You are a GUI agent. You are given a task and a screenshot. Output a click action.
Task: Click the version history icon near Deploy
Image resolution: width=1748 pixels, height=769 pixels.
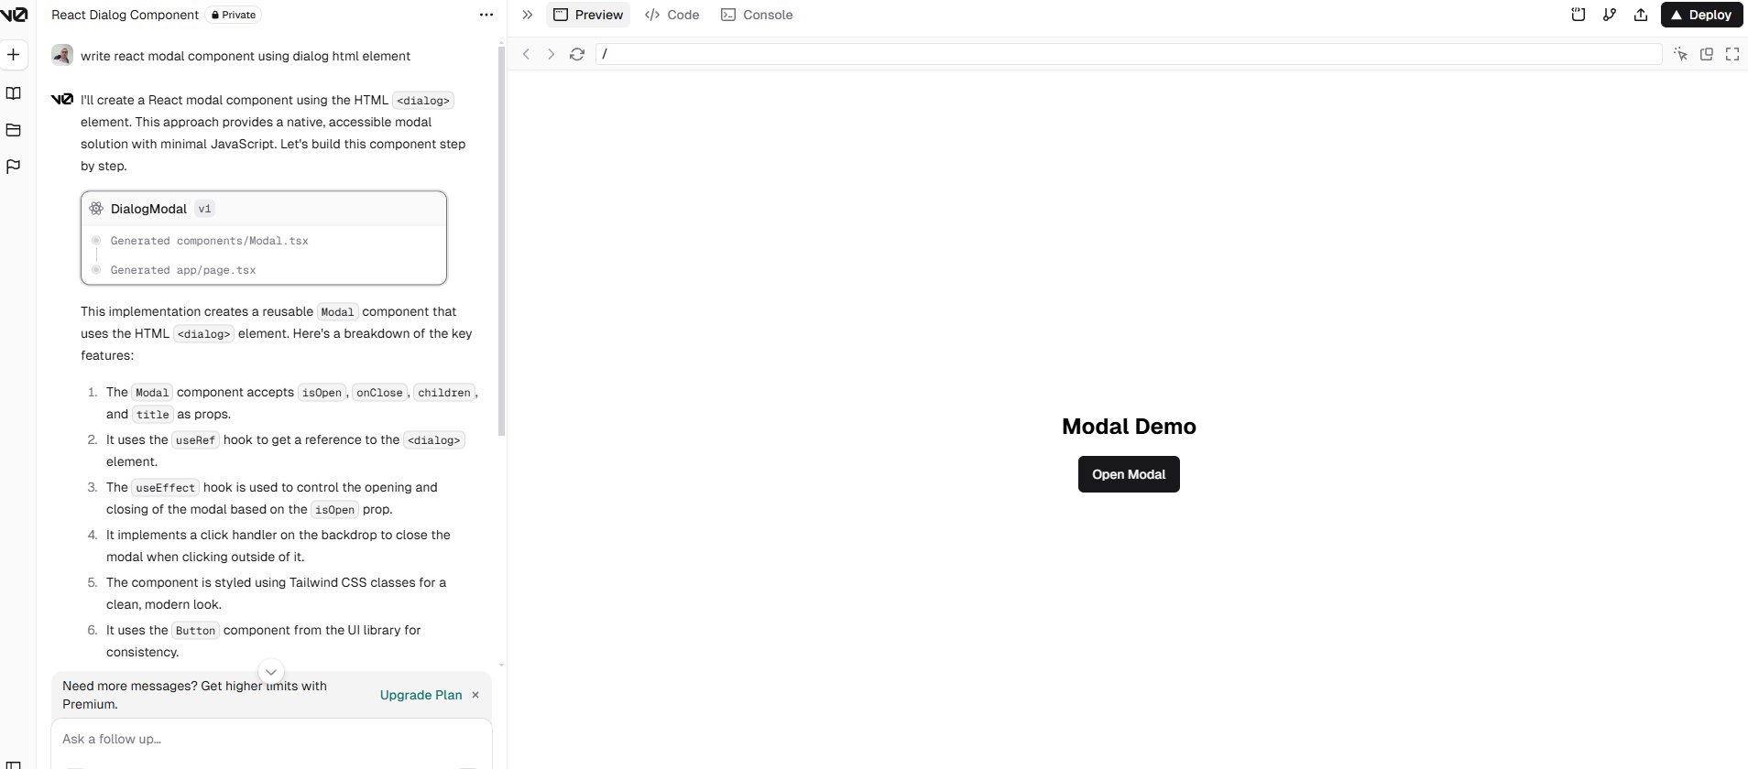click(1579, 15)
